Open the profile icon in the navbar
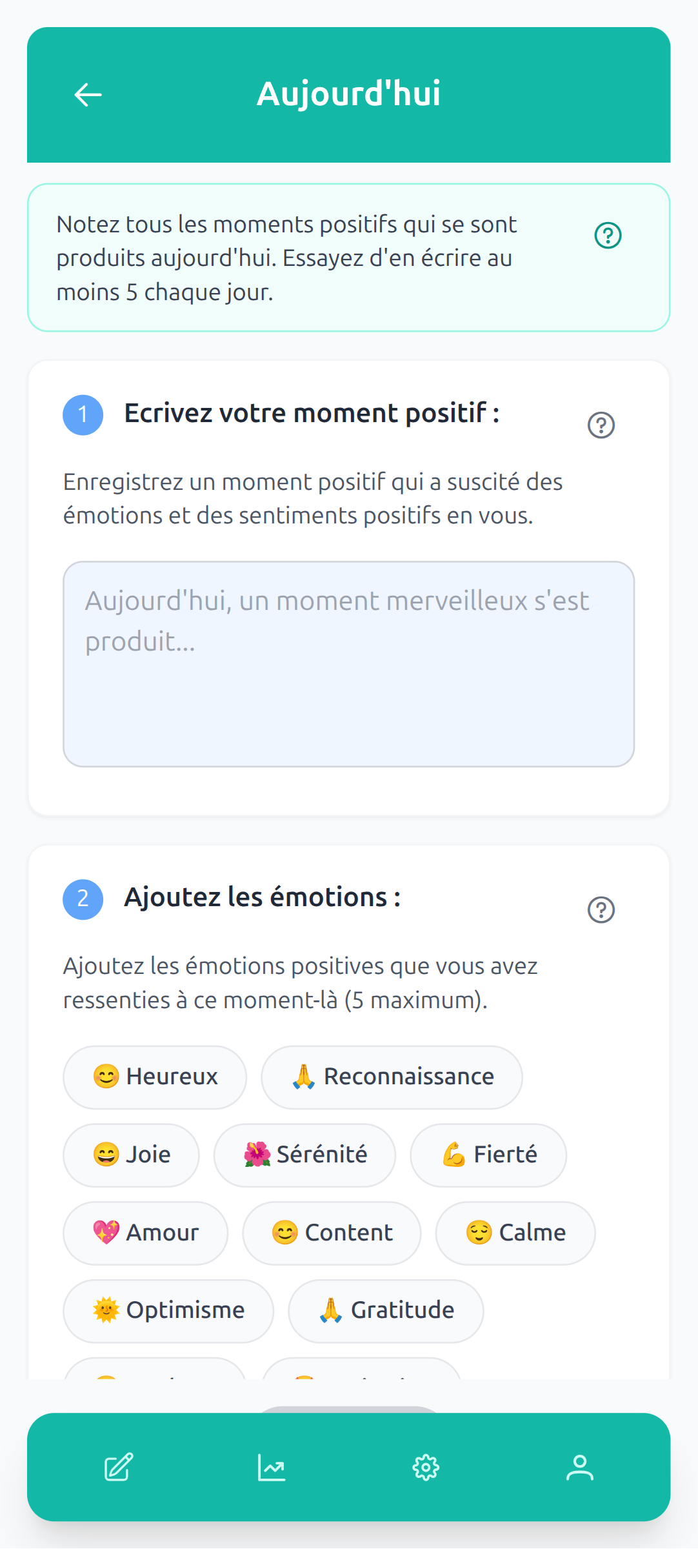The width and height of the screenshot is (698, 1549). (x=580, y=1467)
